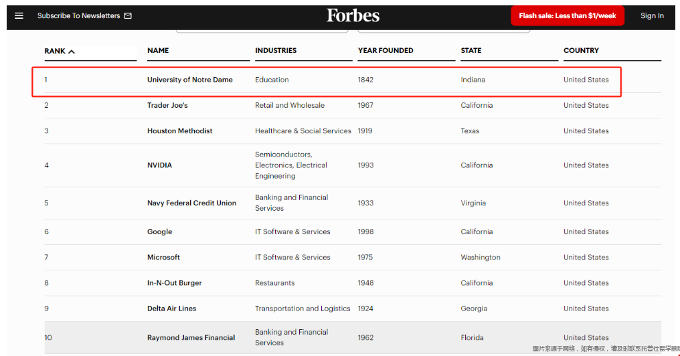Click year 1933

(365, 203)
